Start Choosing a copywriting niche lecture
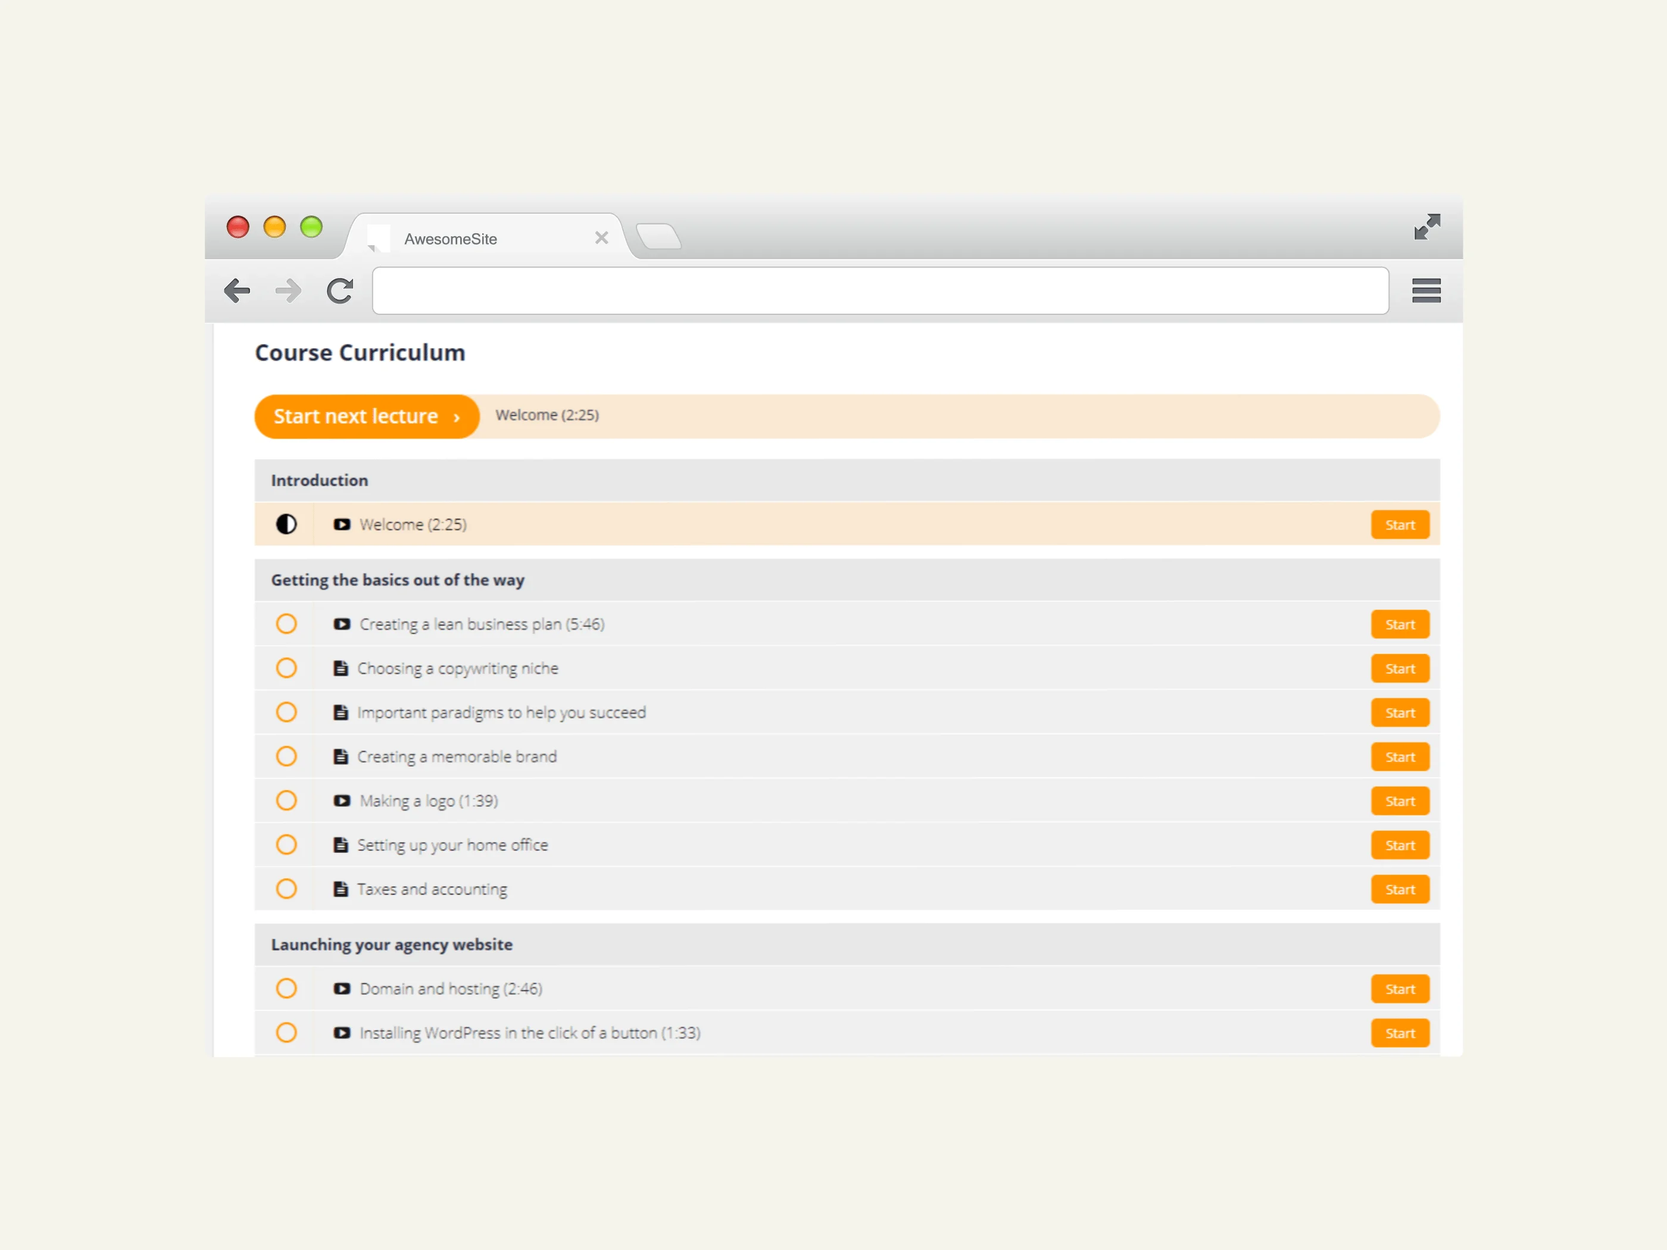 click(x=1400, y=668)
